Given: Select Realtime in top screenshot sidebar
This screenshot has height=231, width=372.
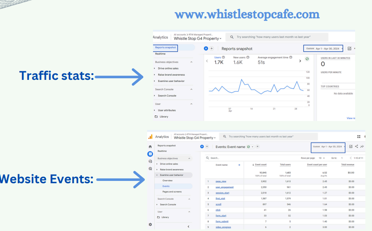Looking at the screenshot, I should click(x=160, y=54).
